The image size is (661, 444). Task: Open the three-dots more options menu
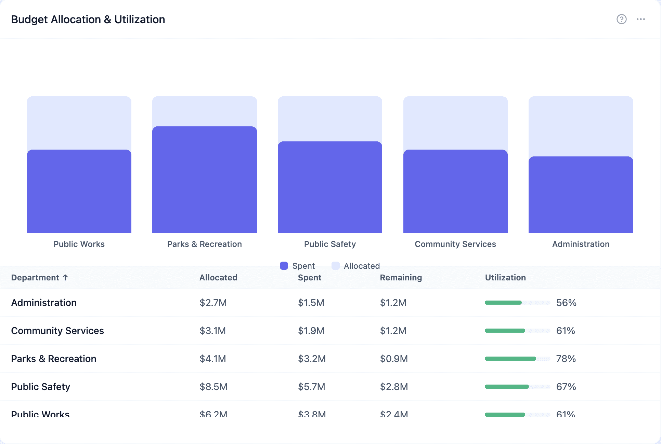(640, 19)
